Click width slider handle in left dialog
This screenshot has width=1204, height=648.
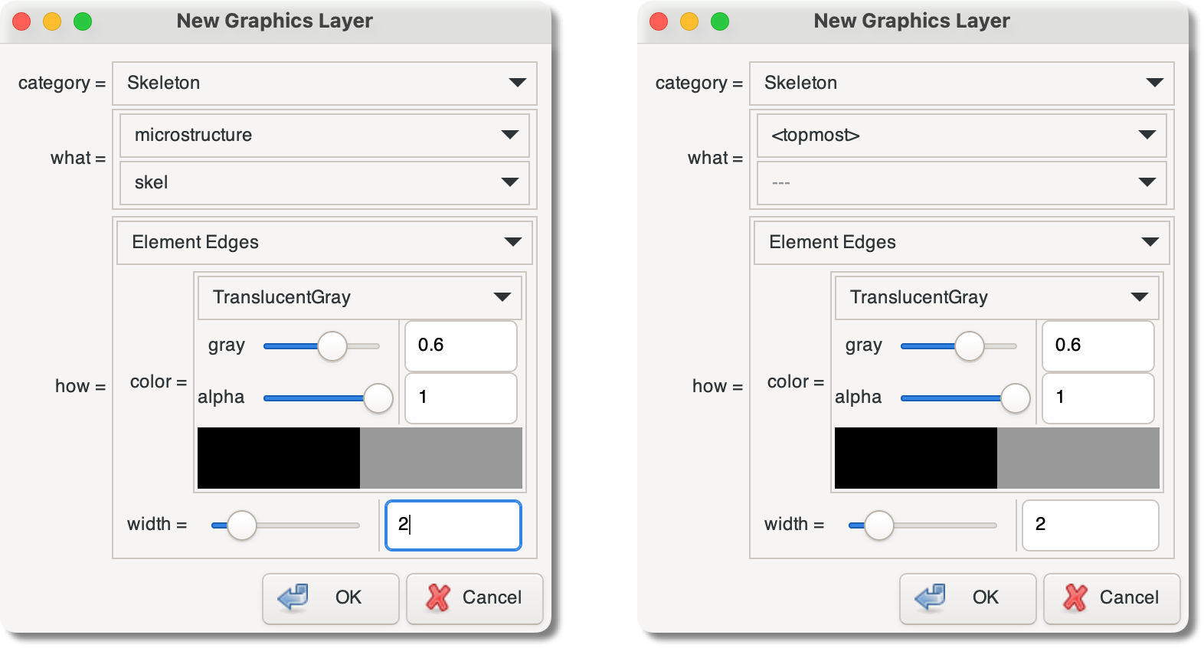pyautogui.click(x=242, y=525)
